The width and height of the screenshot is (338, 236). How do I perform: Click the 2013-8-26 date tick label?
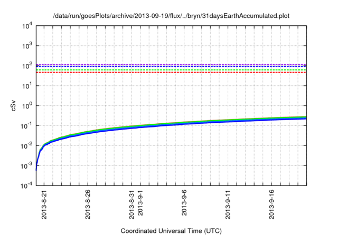pos(88,204)
